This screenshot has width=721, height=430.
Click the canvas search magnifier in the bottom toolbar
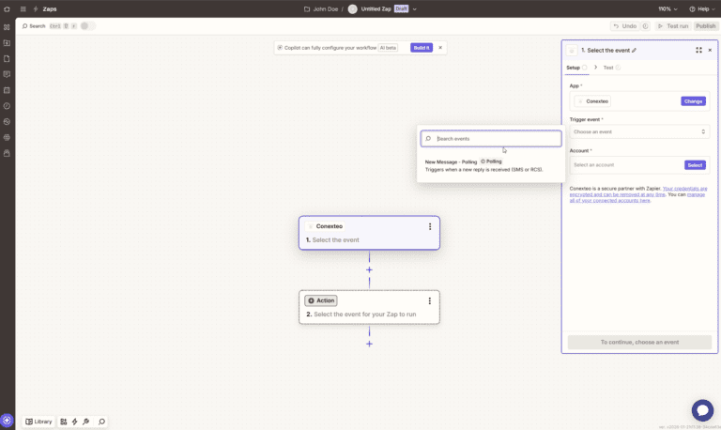click(x=101, y=422)
